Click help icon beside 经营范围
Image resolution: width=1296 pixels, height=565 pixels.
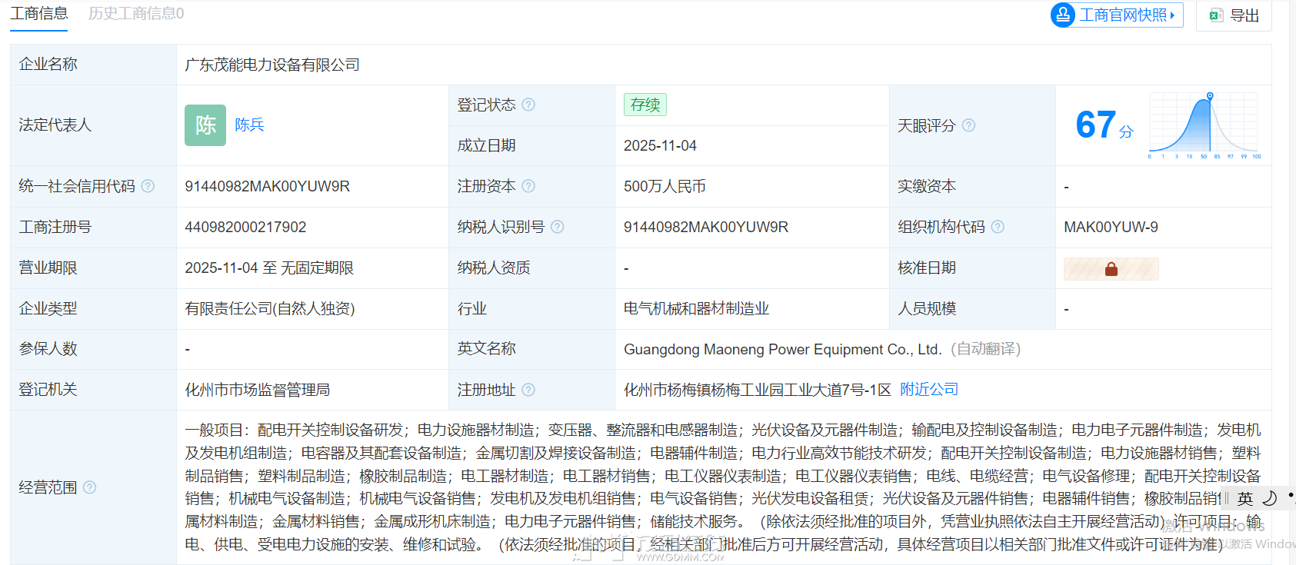[x=89, y=487]
